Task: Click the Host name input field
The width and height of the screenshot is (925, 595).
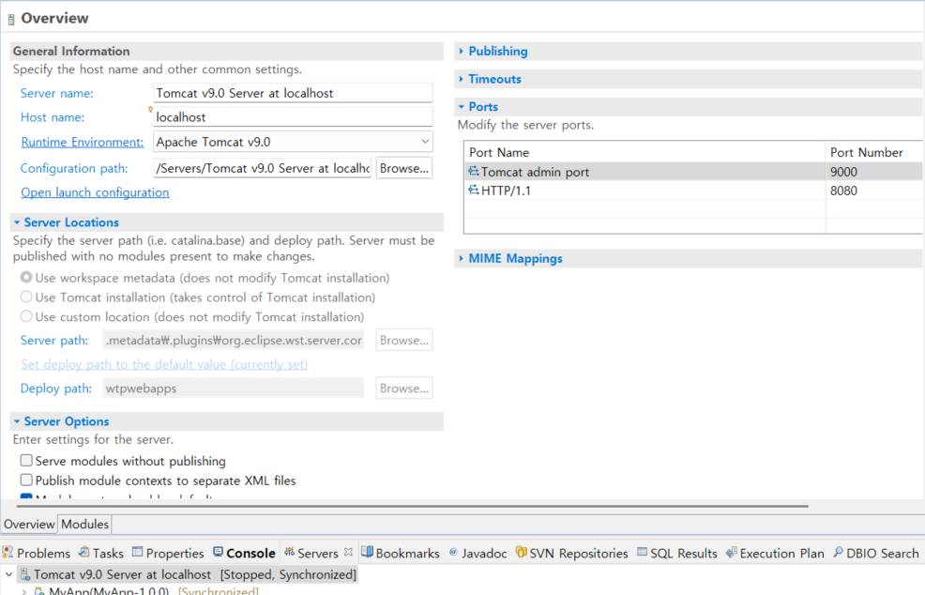Action: (x=293, y=117)
